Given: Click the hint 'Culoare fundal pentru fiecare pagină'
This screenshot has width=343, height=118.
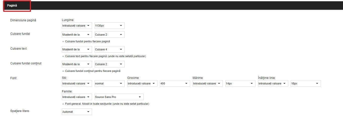Looking at the screenshot, I should coord(88,41).
